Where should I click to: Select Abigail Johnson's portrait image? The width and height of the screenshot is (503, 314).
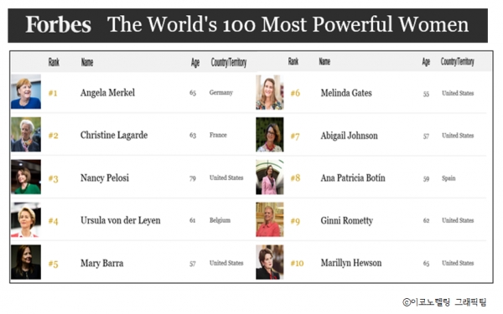270,135
